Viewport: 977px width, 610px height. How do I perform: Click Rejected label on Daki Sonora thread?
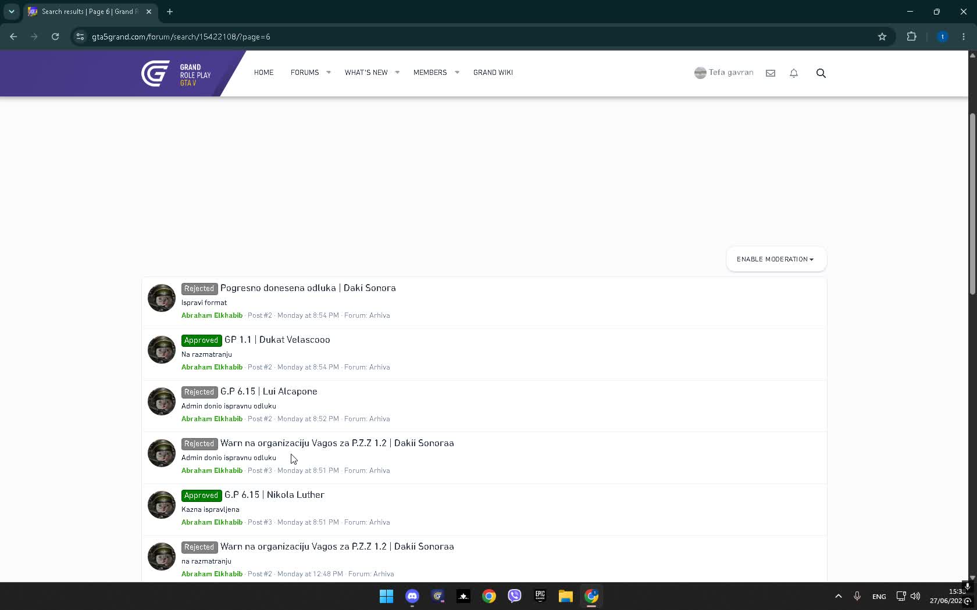pos(199,289)
